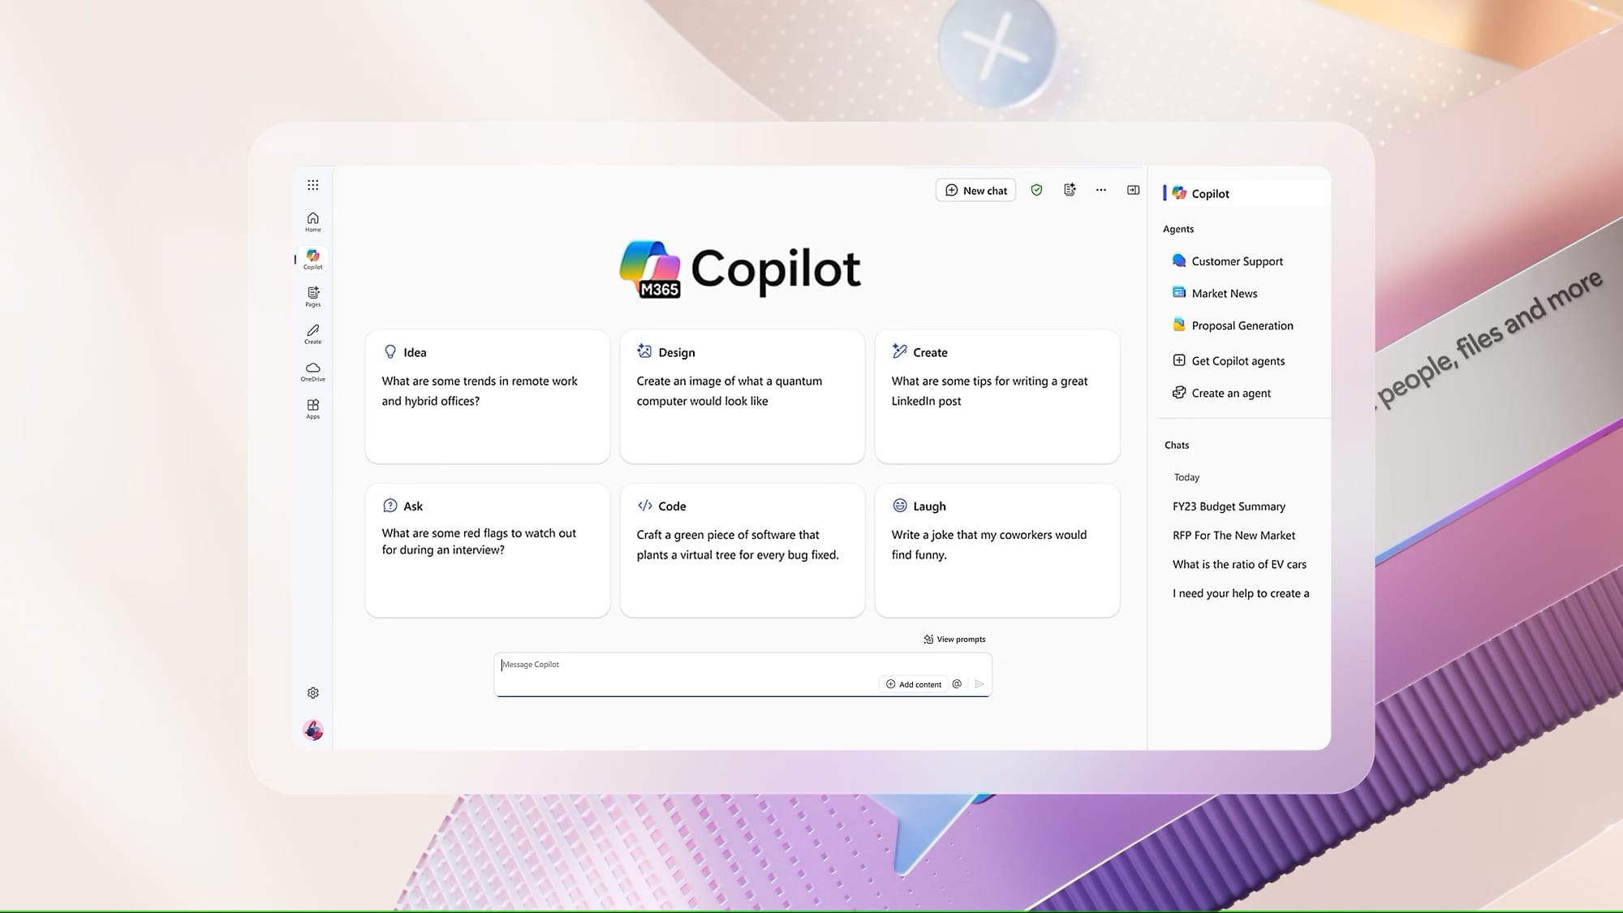Open settings gear in the sidebar
The width and height of the screenshot is (1623, 913).
click(x=312, y=692)
